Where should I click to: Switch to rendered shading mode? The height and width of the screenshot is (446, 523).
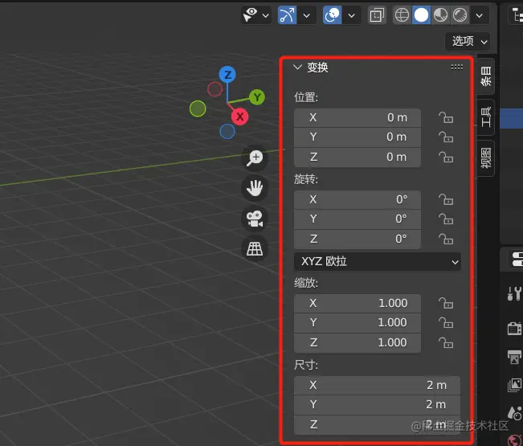[x=460, y=15]
